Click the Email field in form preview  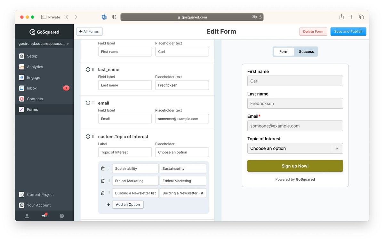pyautogui.click(x=295, y=126)
